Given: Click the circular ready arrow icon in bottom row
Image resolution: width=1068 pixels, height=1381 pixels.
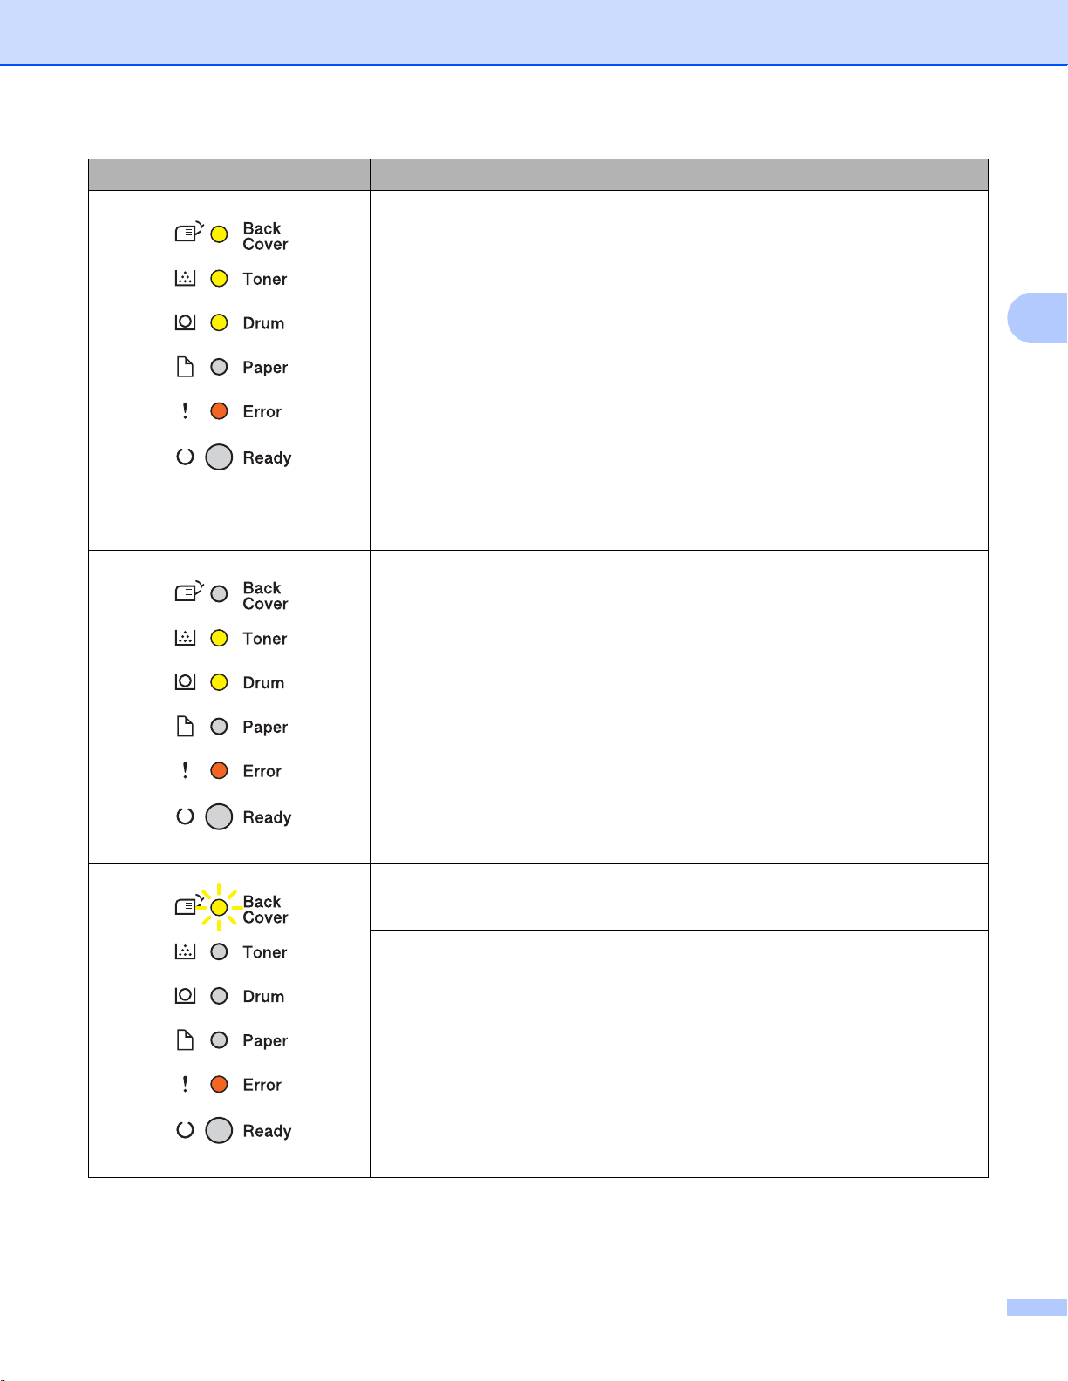Looking at the screenshot, I should click(185, 1130).
